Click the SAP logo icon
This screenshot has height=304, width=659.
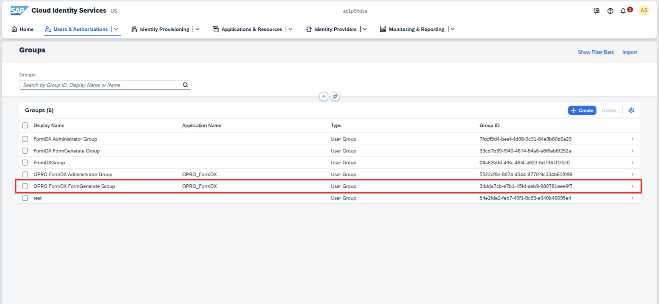tap(19, 11)
